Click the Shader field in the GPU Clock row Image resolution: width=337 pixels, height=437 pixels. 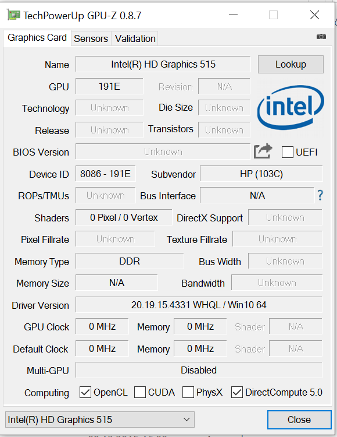[x=296, y=326]
